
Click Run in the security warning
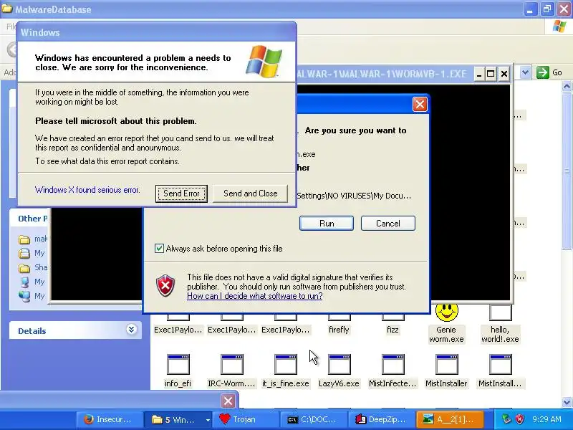pyautogui.click(x=327, y=224)
